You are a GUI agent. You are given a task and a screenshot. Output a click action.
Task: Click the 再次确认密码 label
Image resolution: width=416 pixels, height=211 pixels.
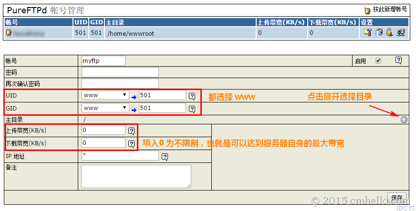(x=23, y=84)
